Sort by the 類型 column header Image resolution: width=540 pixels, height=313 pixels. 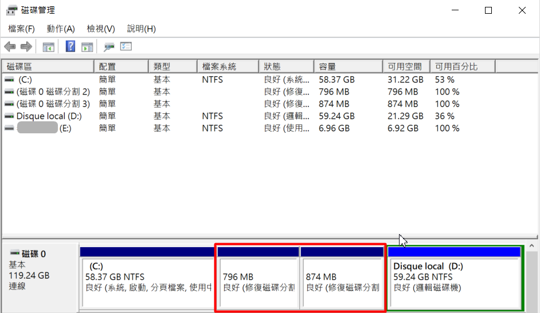[173, 66]
